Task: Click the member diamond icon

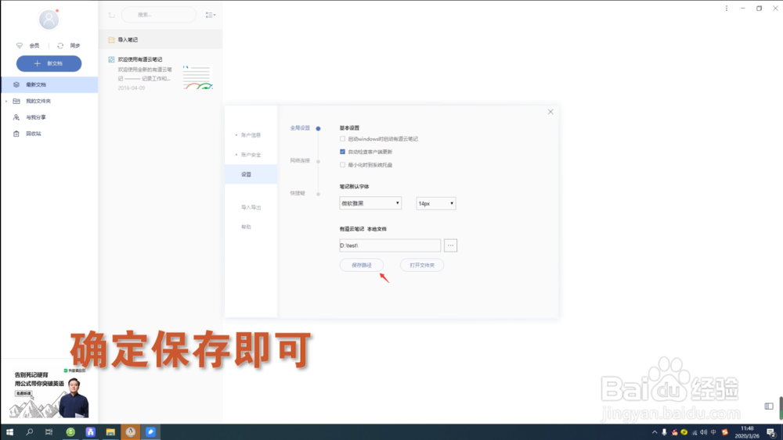Action: (20, 45)
